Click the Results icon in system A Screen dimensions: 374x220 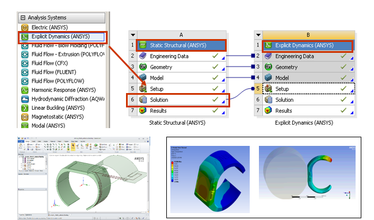pos(143,110)
